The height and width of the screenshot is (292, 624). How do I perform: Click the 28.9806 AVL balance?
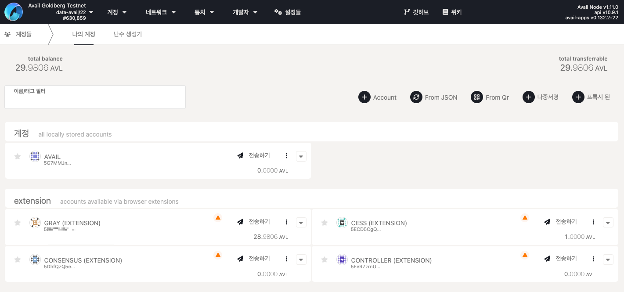point(271,237)
